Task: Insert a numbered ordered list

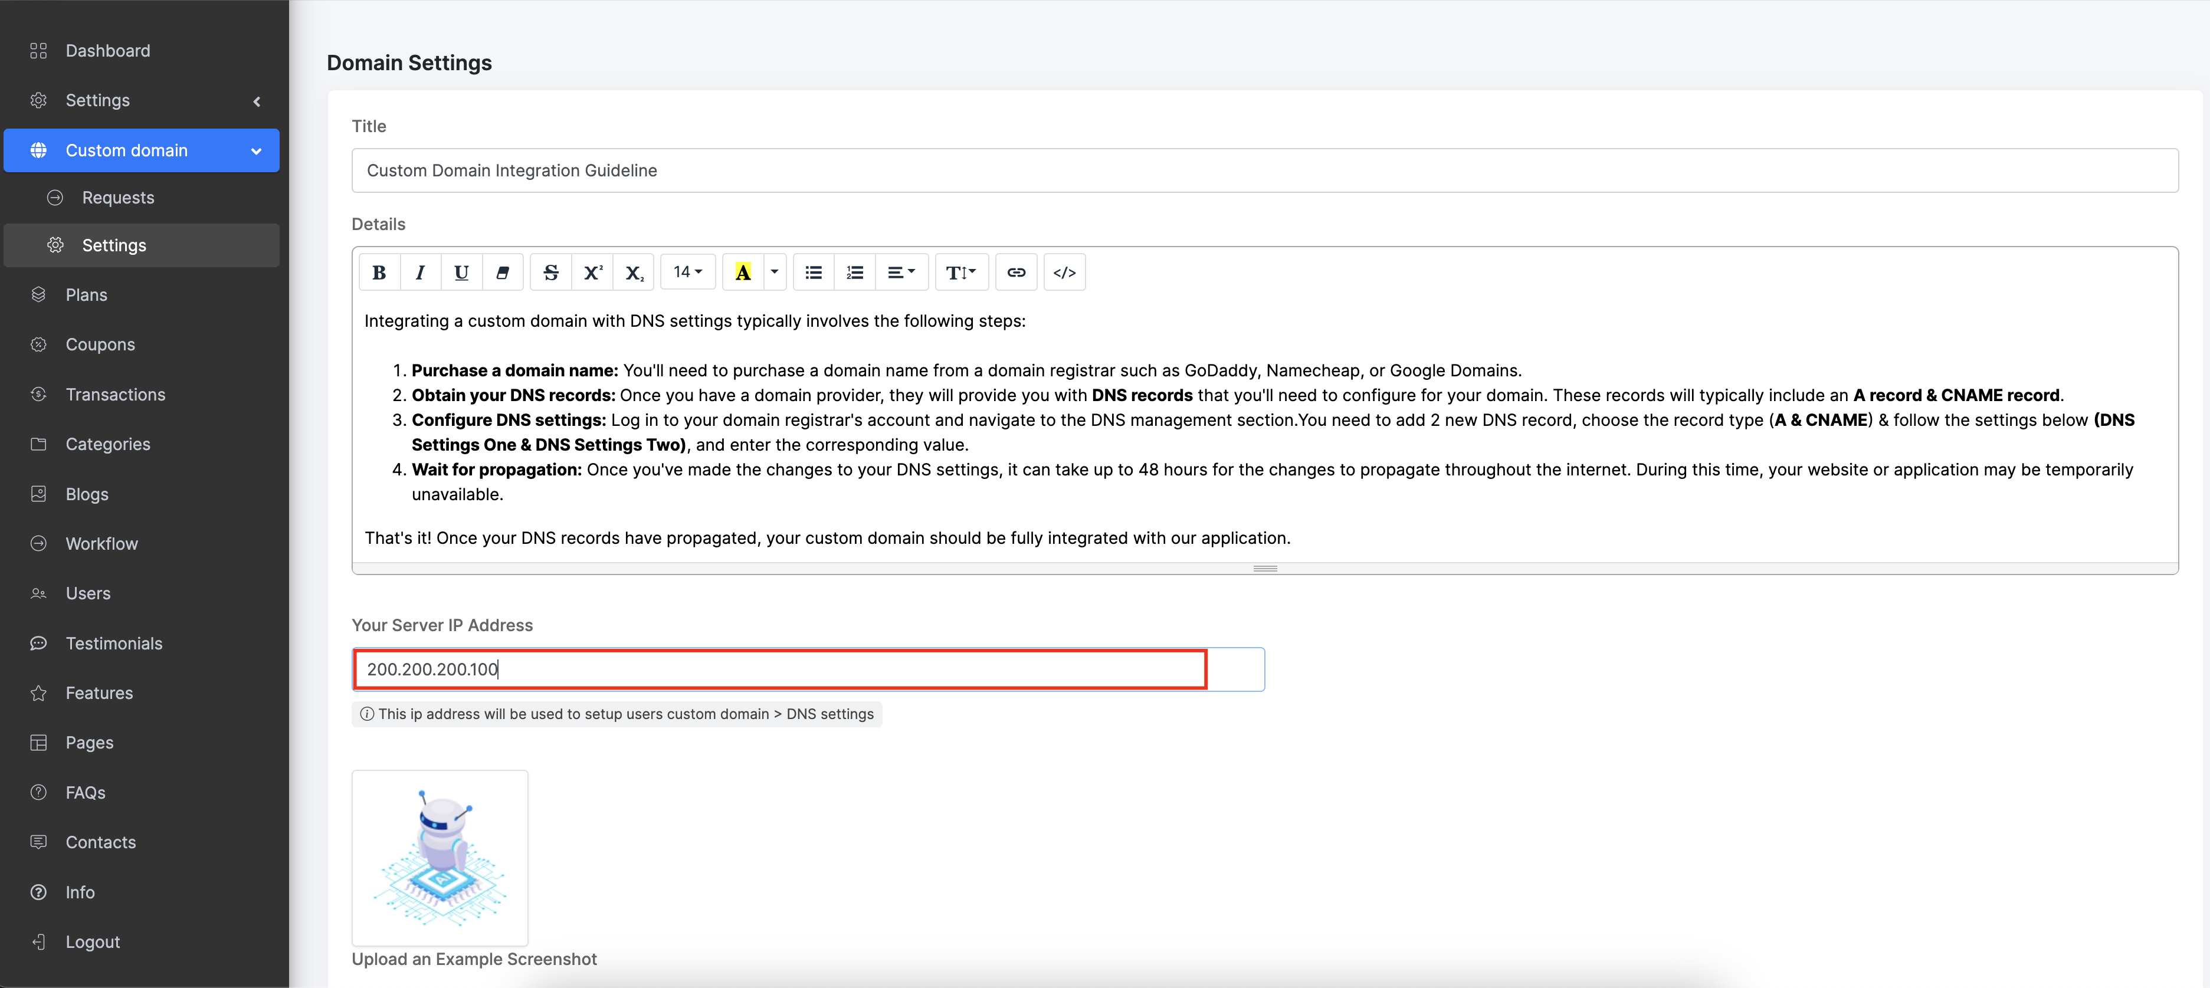Action: tap(854, 273)
